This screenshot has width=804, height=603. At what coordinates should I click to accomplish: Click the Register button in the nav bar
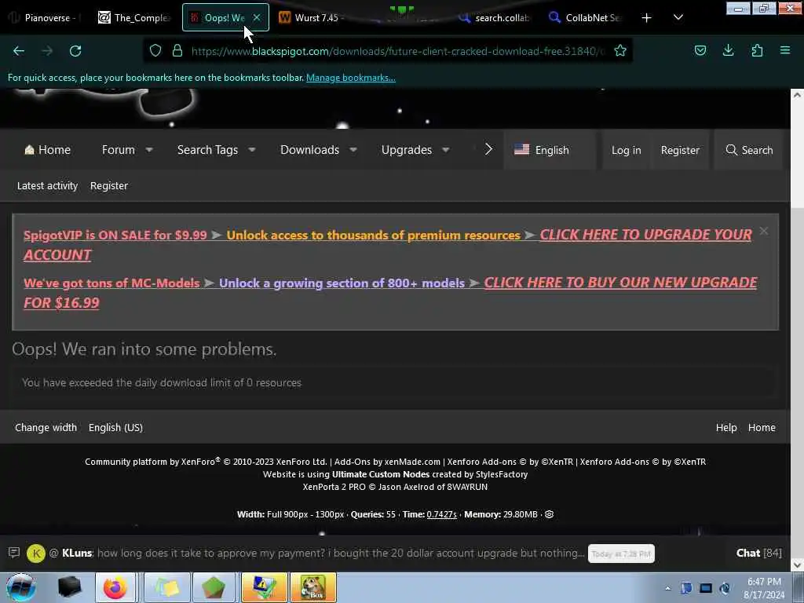click(680, 150)
